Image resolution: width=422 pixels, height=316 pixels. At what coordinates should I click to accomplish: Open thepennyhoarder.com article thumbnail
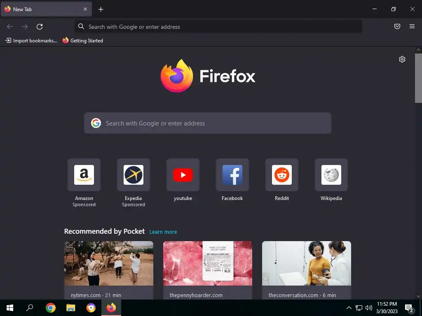pos(208,263)
